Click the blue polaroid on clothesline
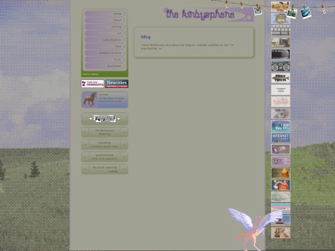This screenshot has width=335, height=251. (306, 13)
